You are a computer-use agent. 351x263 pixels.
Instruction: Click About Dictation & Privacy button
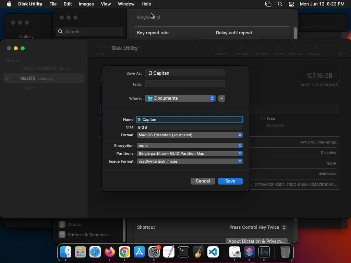[256, 241]
